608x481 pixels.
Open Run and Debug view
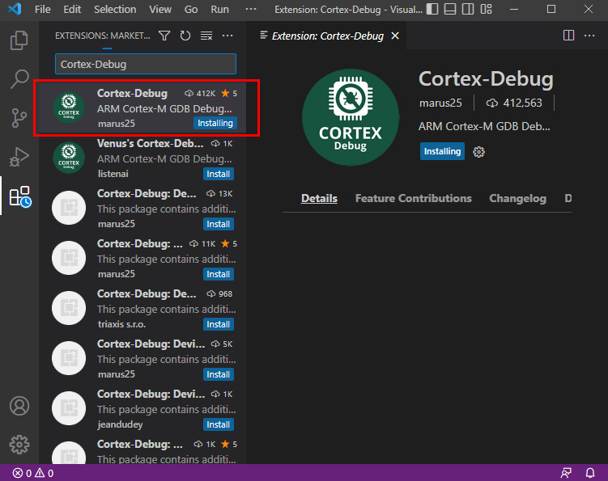coord(19,157)
